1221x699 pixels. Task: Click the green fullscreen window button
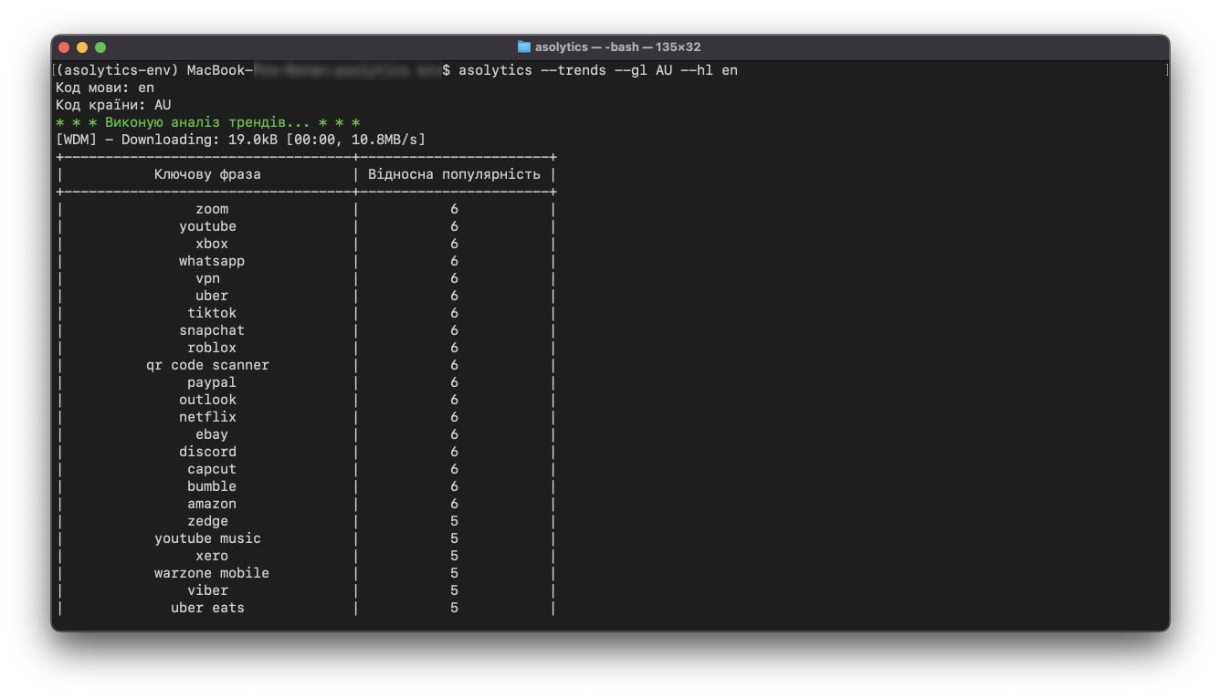100,47
